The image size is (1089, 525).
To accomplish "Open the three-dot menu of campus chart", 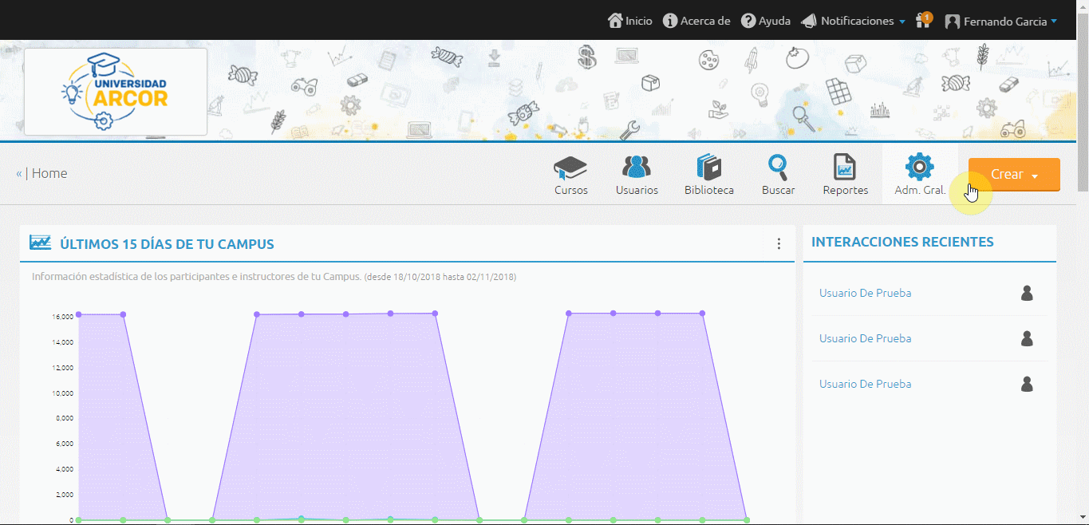I will (779, 244).
